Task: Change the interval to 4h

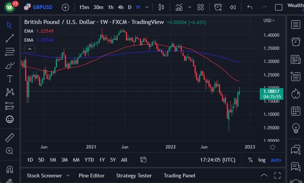Action: [x=120, y=7]
